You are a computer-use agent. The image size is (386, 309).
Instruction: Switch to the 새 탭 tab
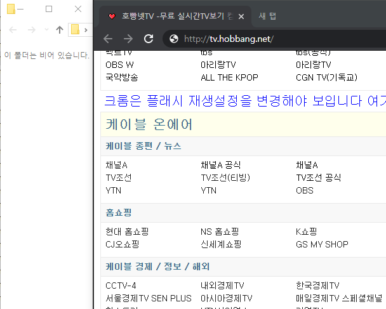pos(267,16)
